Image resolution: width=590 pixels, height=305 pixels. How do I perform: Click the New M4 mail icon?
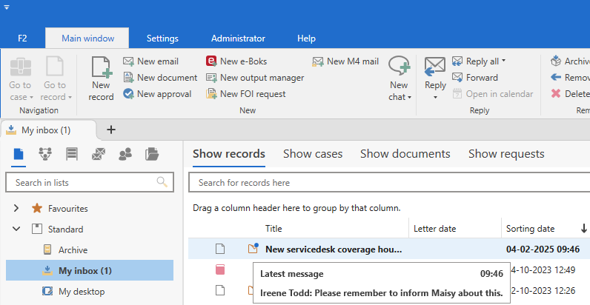318,61
